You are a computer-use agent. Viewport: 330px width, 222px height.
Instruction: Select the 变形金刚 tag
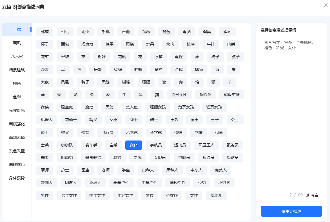tap(179, 95)
